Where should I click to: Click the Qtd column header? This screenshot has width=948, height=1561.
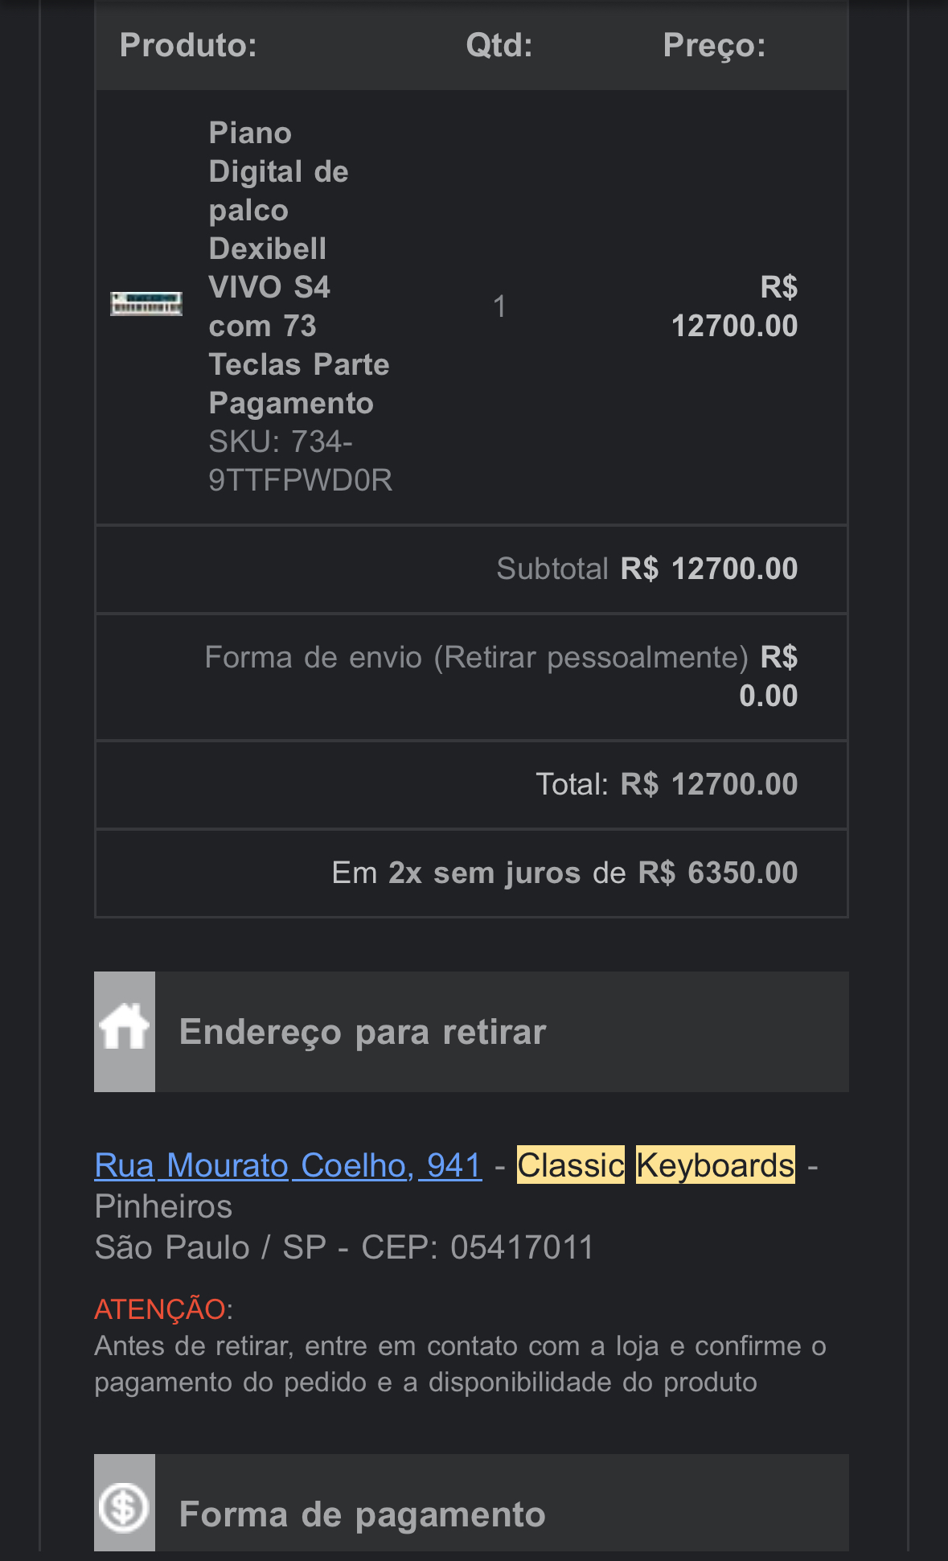(499, 45)
